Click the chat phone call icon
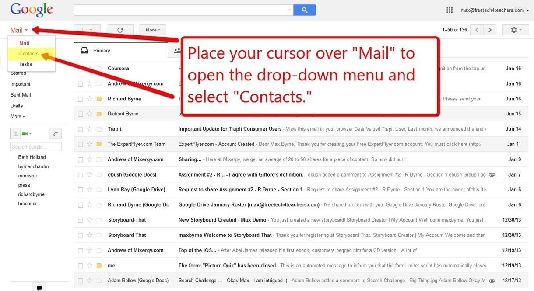This screenshot has width=534, height=291. [56, 133]
